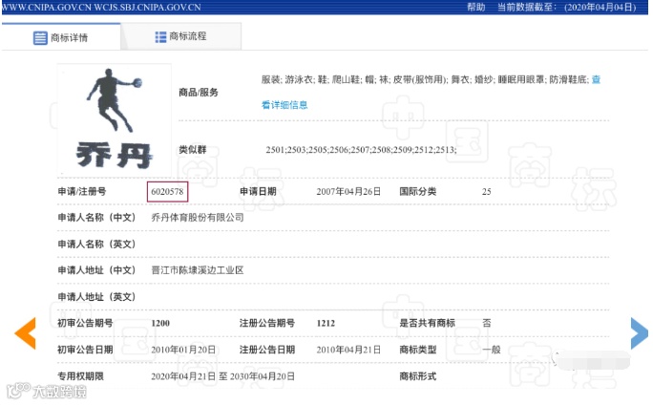
Task: Click 看详细信息 link for goods details
Action: point(284,105)
